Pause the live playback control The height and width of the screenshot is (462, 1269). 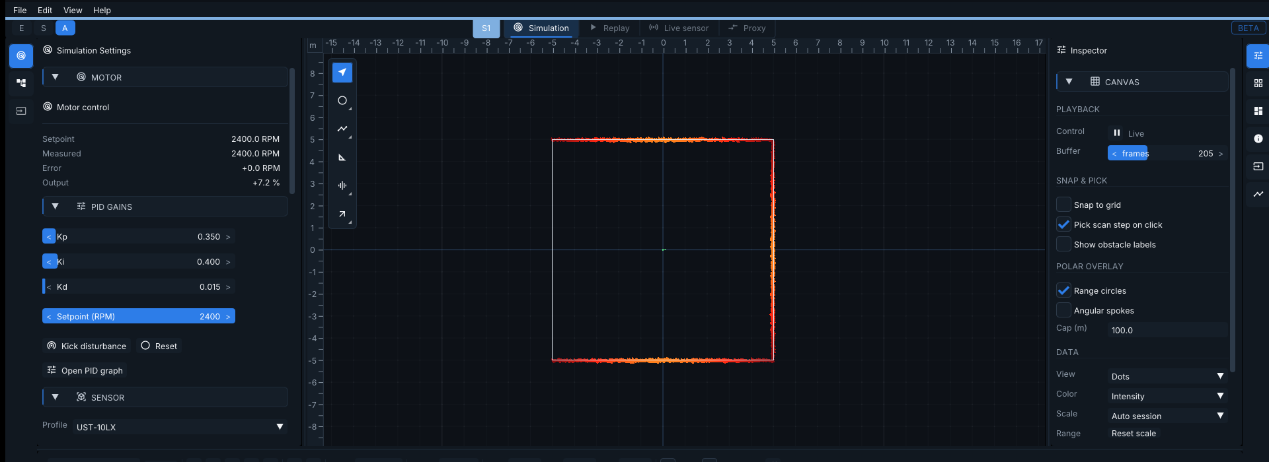(1117, 133)
